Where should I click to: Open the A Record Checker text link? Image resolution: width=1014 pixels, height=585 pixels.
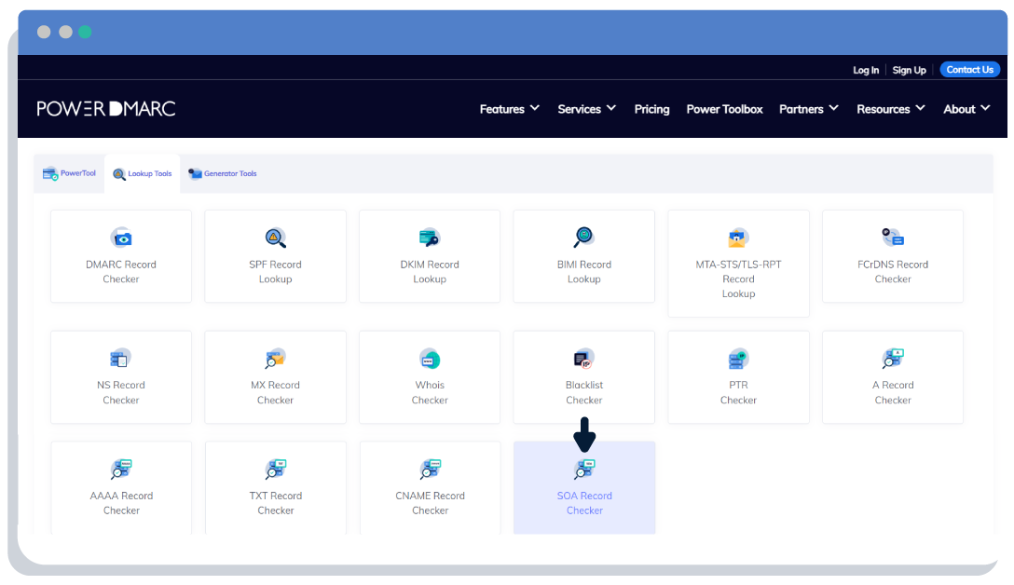click(893, 392)
